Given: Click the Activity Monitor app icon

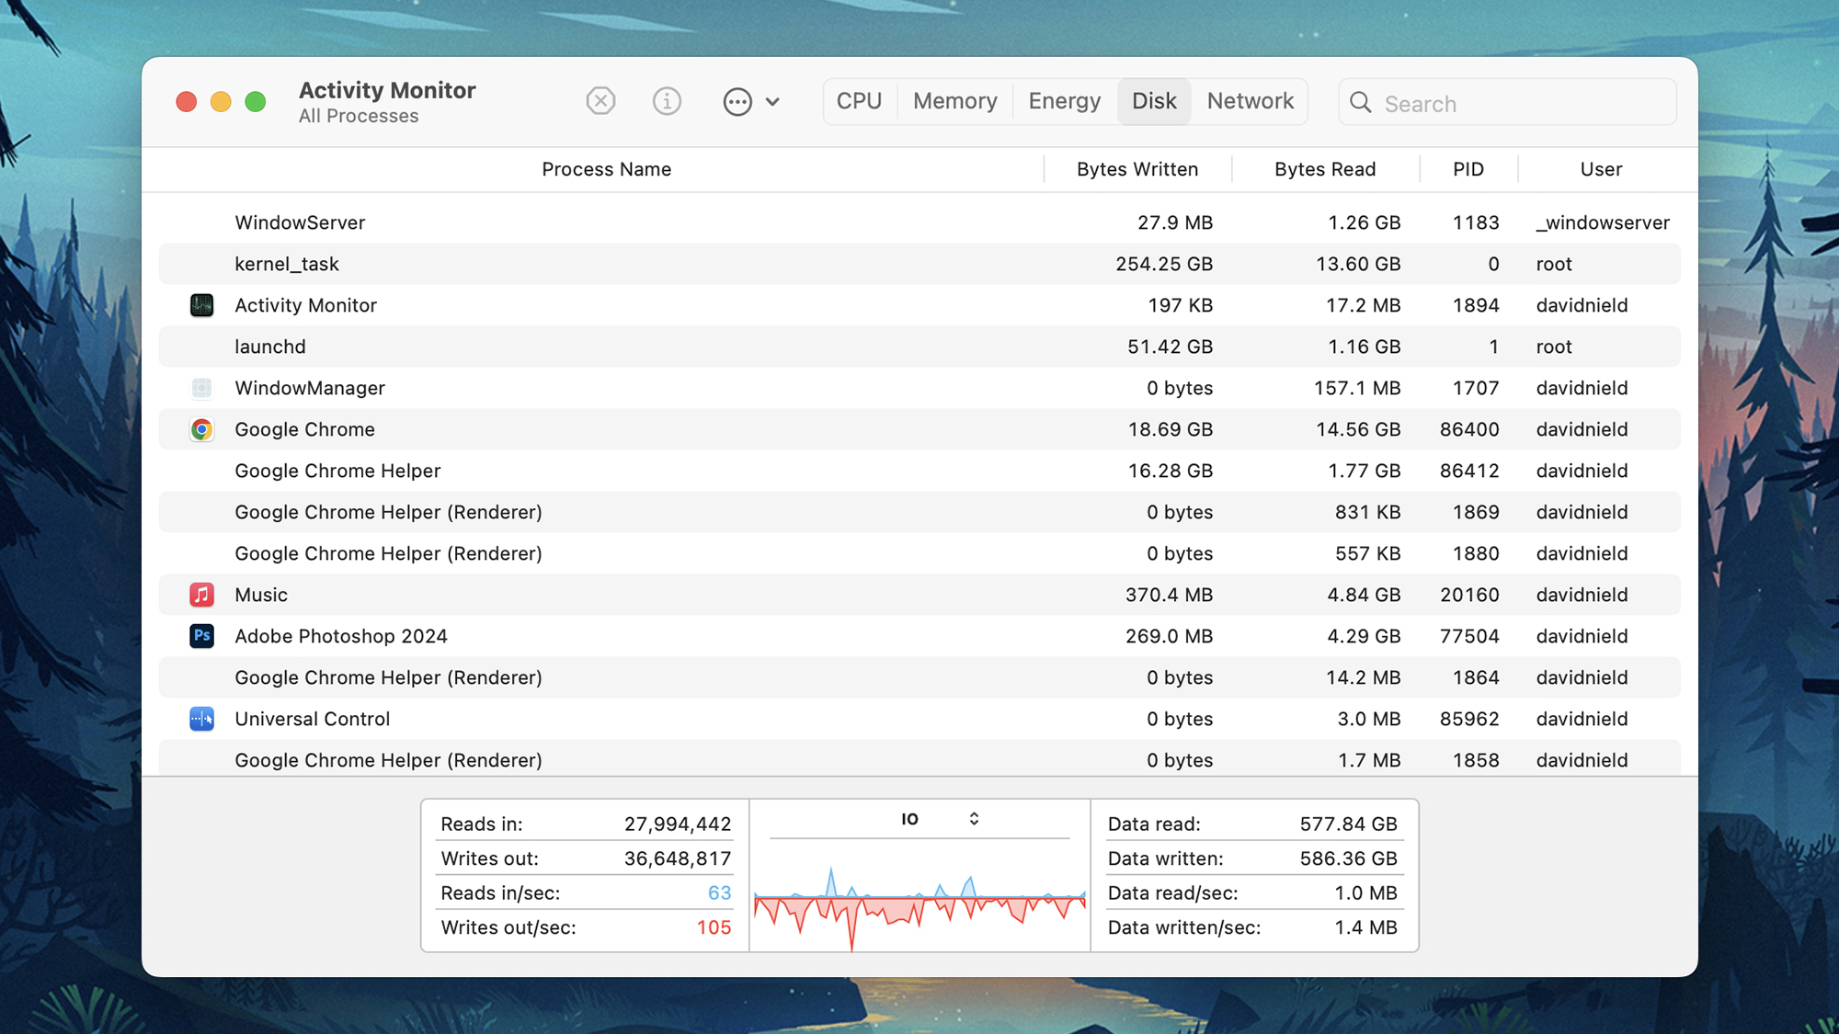Looking at the screenshot, I should (202, 304).
